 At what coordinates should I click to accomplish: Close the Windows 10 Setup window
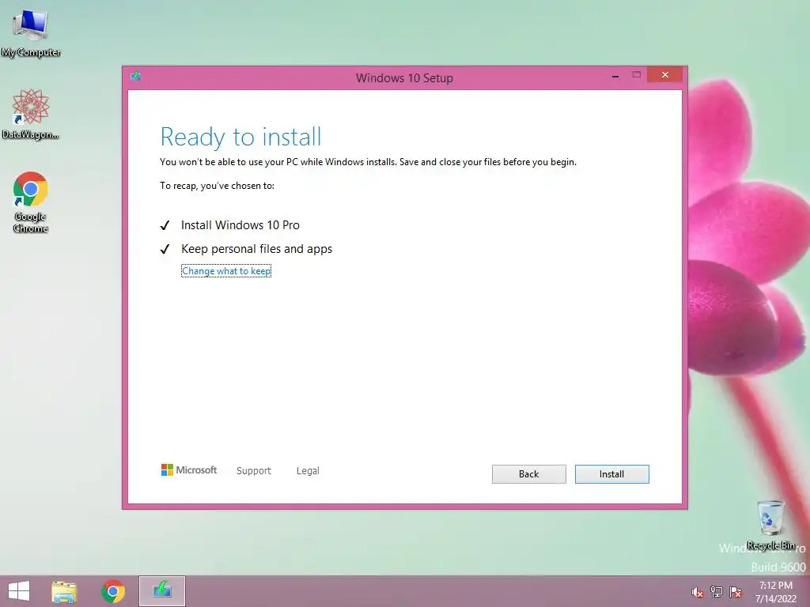(x=664, y=75)
